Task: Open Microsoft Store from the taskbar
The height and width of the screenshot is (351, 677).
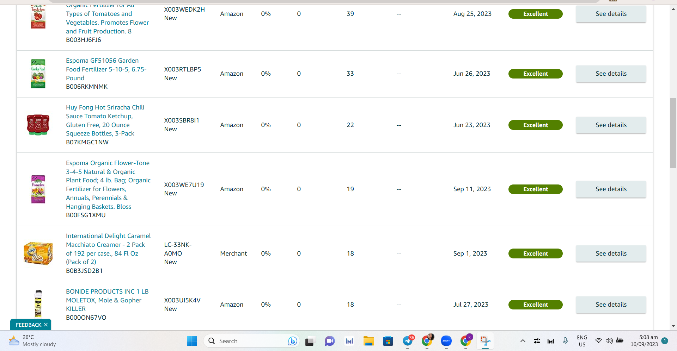Action: pos(388,341)
